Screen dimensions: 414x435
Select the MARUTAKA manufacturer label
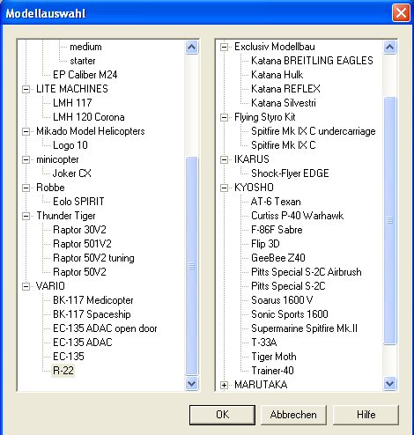pos(261,385)
